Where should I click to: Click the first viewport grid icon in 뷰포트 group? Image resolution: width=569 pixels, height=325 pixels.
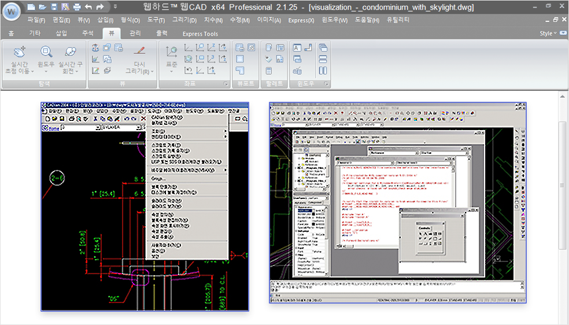240,47
